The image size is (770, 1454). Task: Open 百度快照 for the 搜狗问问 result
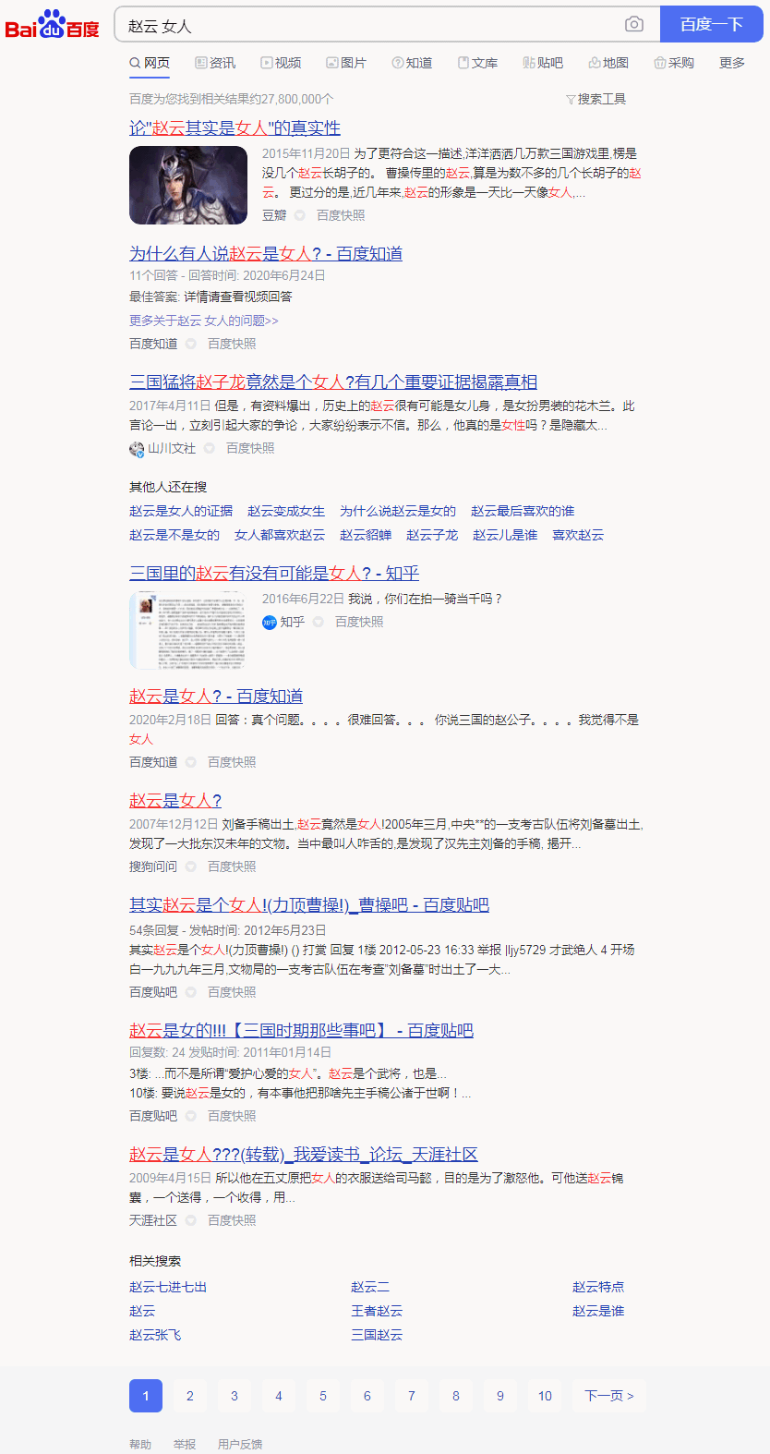pyautogui.click(x=232, y=866)
